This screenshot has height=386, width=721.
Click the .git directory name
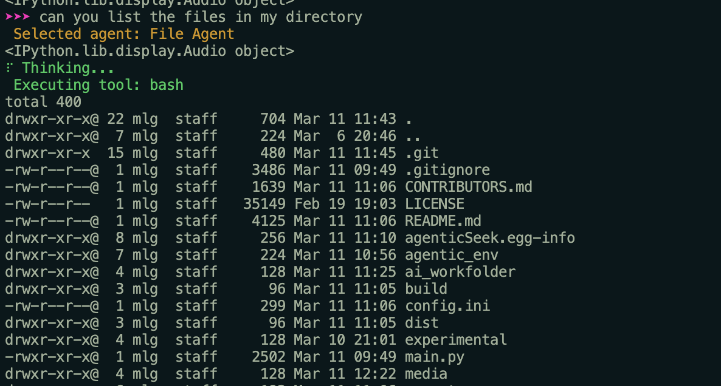(x=422, y=153)
